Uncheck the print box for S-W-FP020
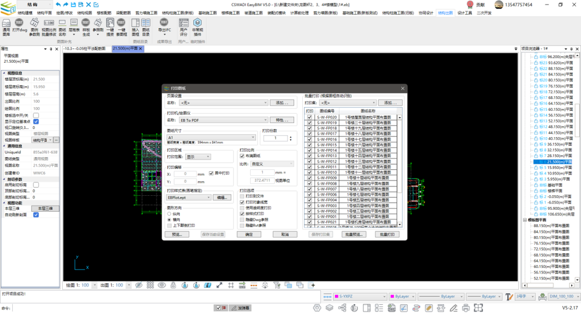 (x=309, y=117)
